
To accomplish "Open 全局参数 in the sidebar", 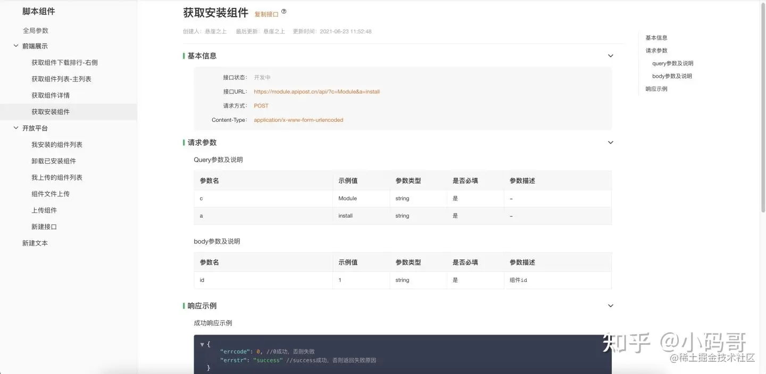I will coord(36,31).
